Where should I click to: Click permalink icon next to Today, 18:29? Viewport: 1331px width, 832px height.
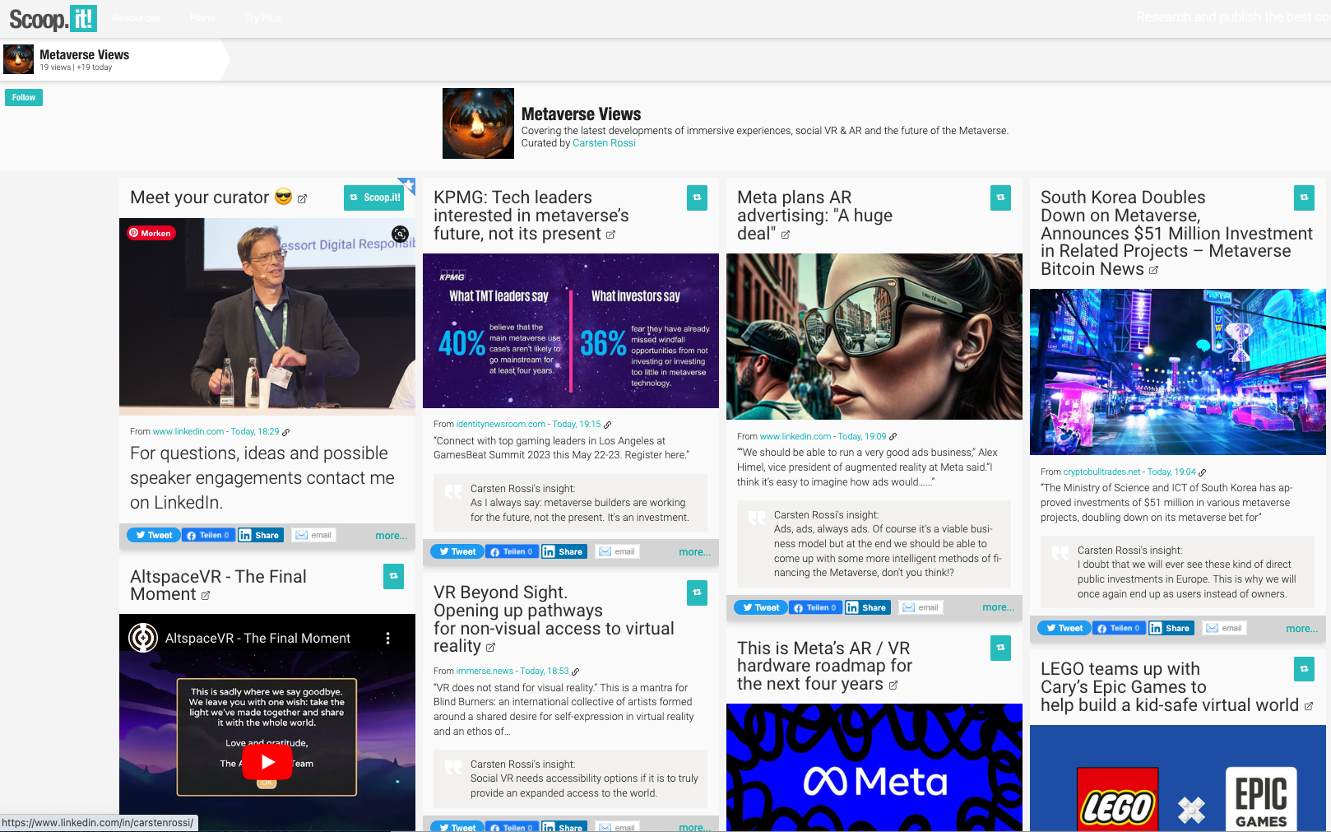tap(285, 432)
